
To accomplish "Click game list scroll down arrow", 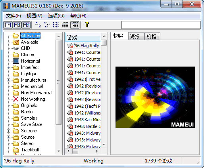I will tap(104, 145).
